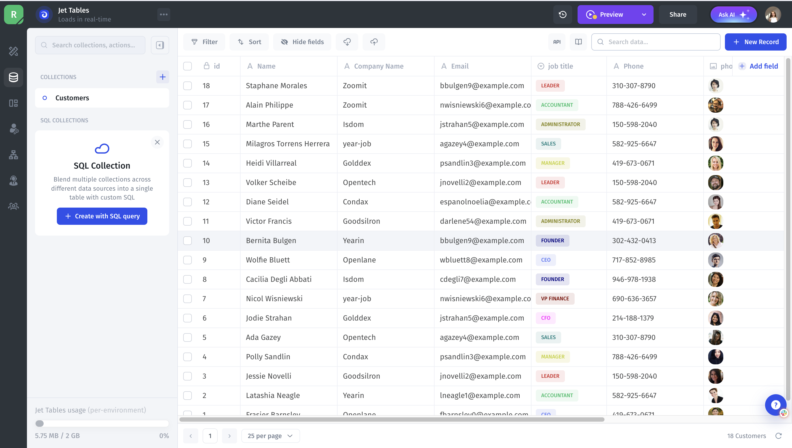Open the version history clock icon
This screenshot has height=448, width=792.
pyautogui.click(x=562, y=15)
